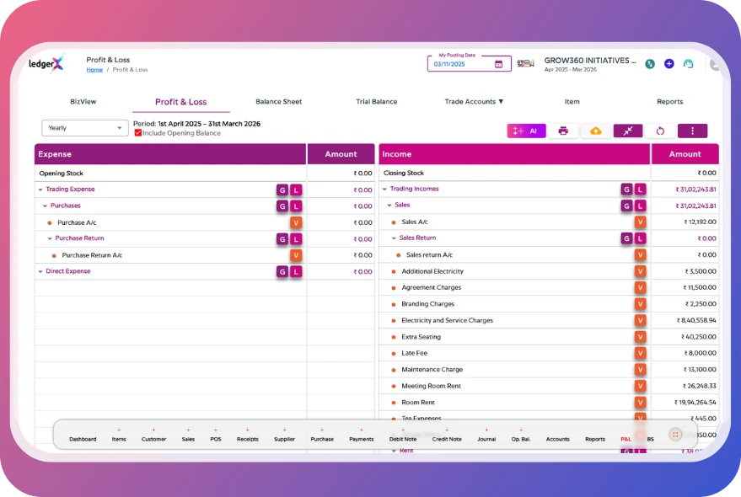741x497 pixels.
Task: Click the cloud upload export icon
Action: point(596,131)
